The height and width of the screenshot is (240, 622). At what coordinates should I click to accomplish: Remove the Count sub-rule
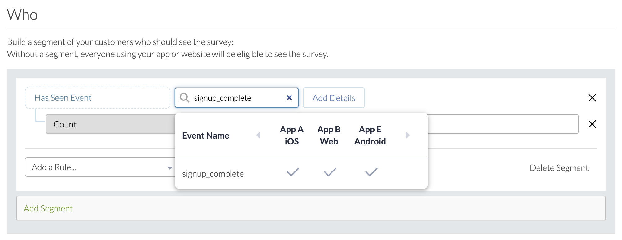coord(592,124)
